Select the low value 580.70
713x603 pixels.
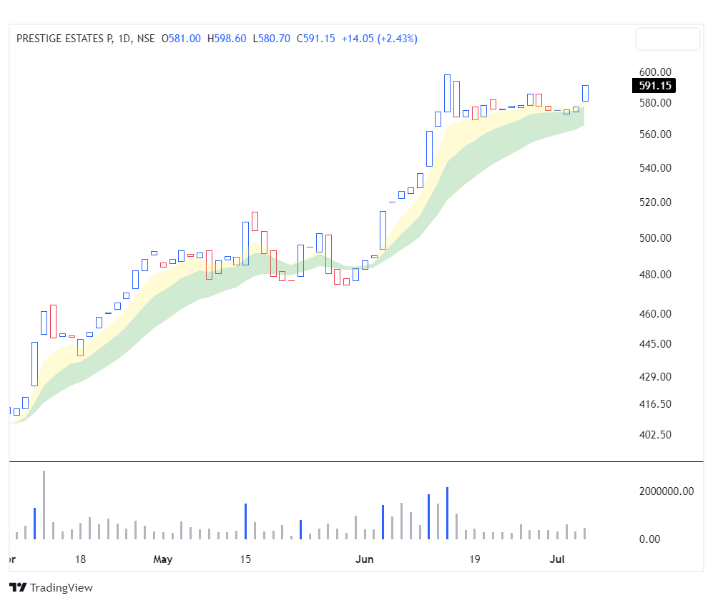[x=274, y=39]
